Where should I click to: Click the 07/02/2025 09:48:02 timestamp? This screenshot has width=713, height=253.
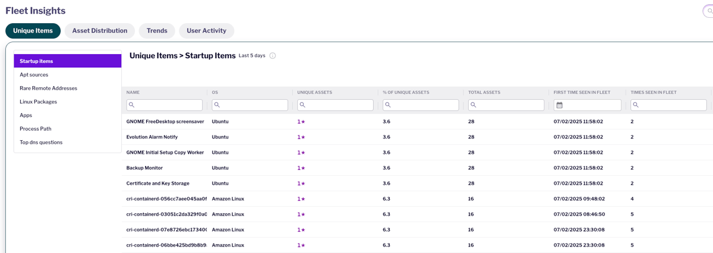[579, 199]
